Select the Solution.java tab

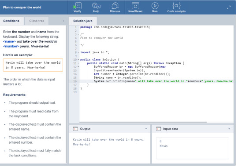click(x=83, y=21)
